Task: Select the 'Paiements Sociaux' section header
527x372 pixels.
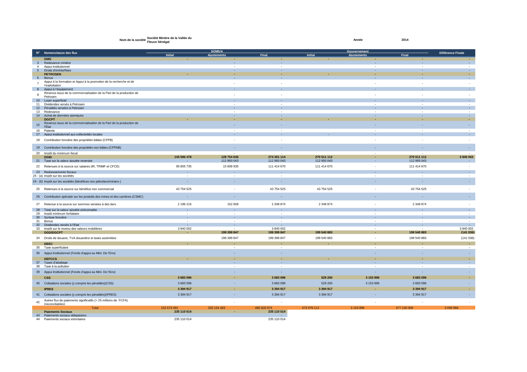Action: pos(58,312)
